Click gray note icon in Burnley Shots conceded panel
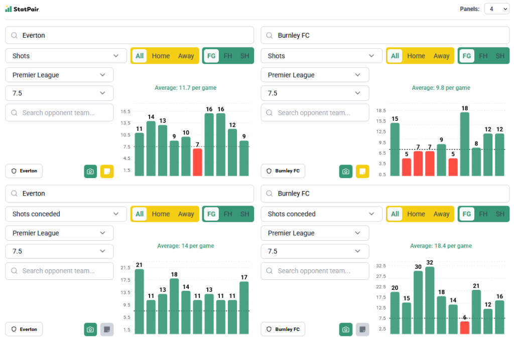The width and height of the screenshot is (514, 340). [x=362, y=329]
